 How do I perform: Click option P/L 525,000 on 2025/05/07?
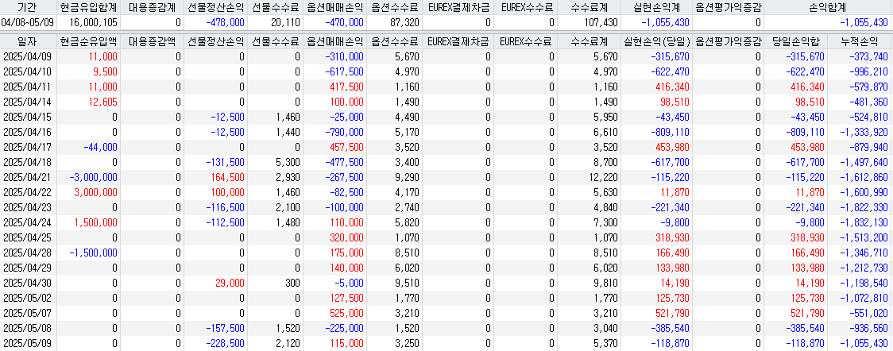pyautogui.click(x=347, y=313)
